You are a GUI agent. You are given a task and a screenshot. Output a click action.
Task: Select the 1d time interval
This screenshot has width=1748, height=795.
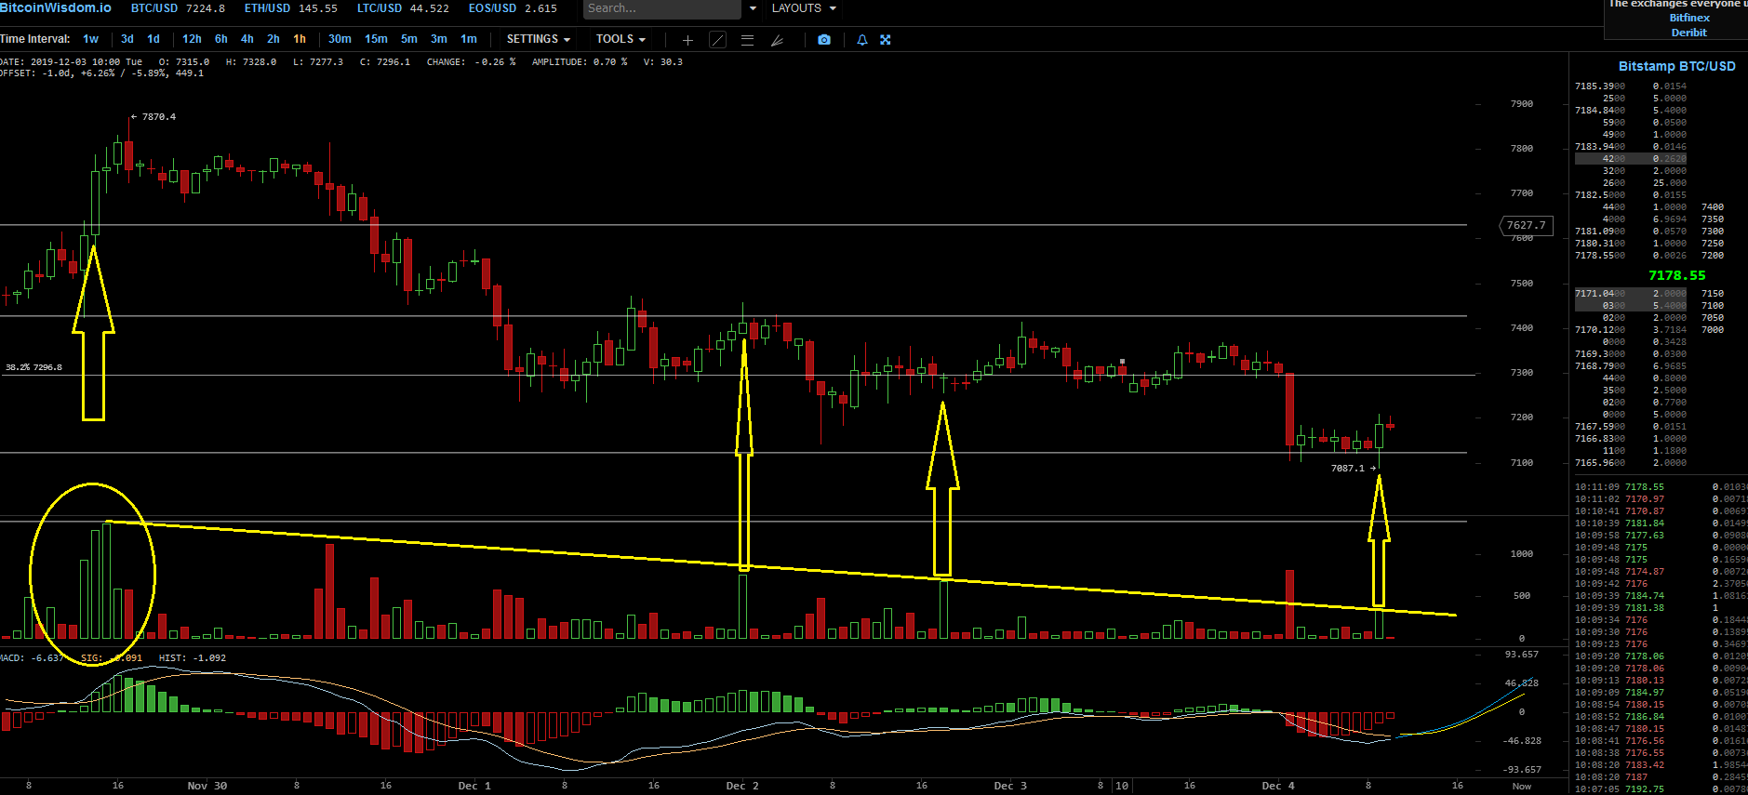[x=153, y=39]
